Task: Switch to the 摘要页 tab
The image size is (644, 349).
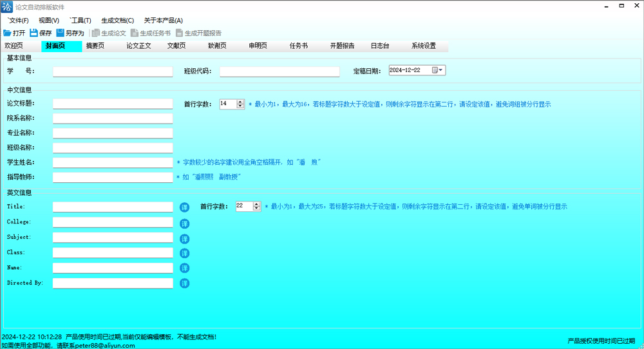Action: (x=102, y=46)
